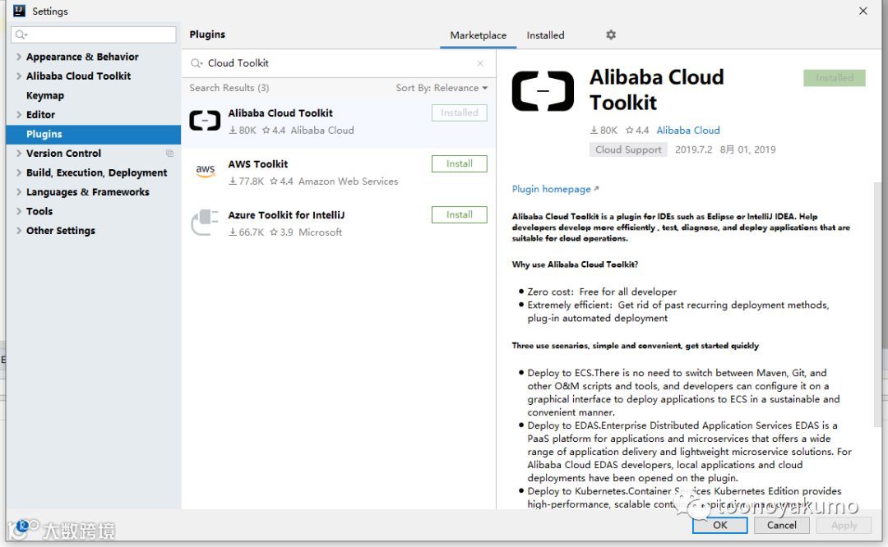
Task: Click the search magnifier icon in plugin search
Action: click(196, 63)
